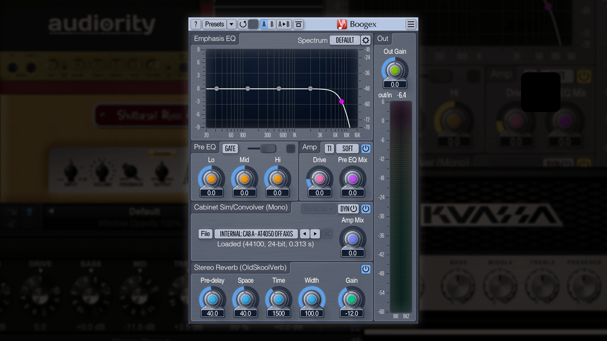Viewport: 607px width, 341px height.
Task: Click the Reverb Gain value field
Action: tap(352, 313)
